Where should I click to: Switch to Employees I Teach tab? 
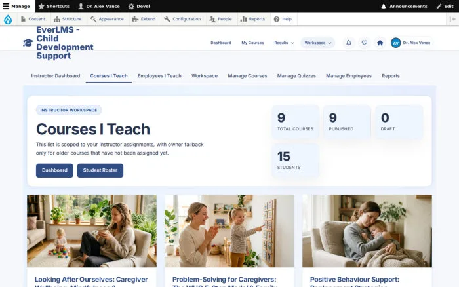[159, 76]
